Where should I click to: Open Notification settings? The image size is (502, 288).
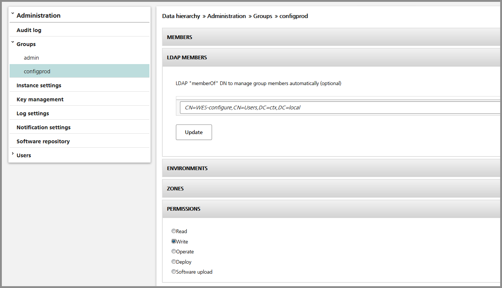(43, 127)
